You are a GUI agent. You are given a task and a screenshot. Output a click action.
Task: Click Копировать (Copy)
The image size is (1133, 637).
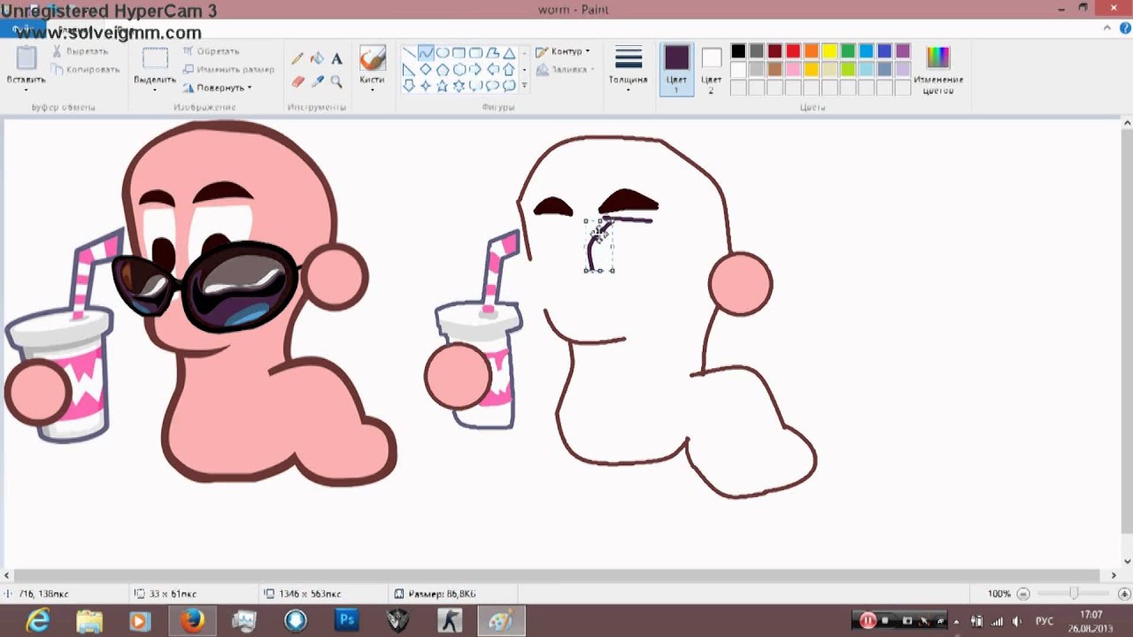pyautogui.click(x=85, y=69)
